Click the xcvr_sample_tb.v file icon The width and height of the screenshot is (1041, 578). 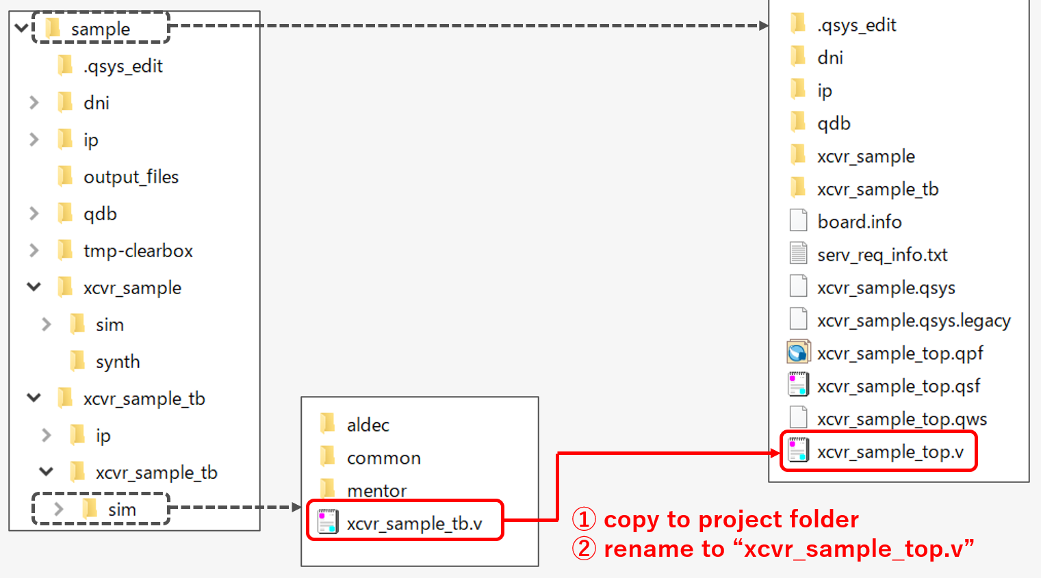click(328, 523)
